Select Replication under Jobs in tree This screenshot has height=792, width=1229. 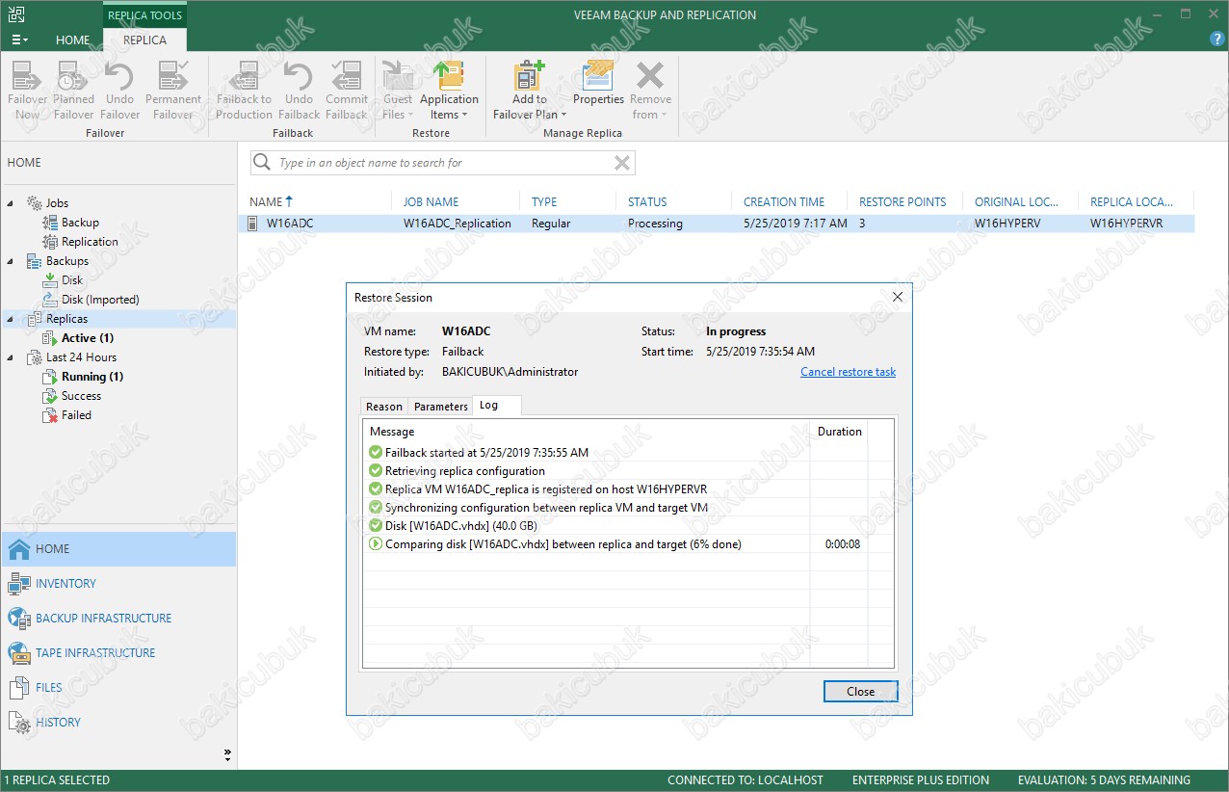click(90, 242)
